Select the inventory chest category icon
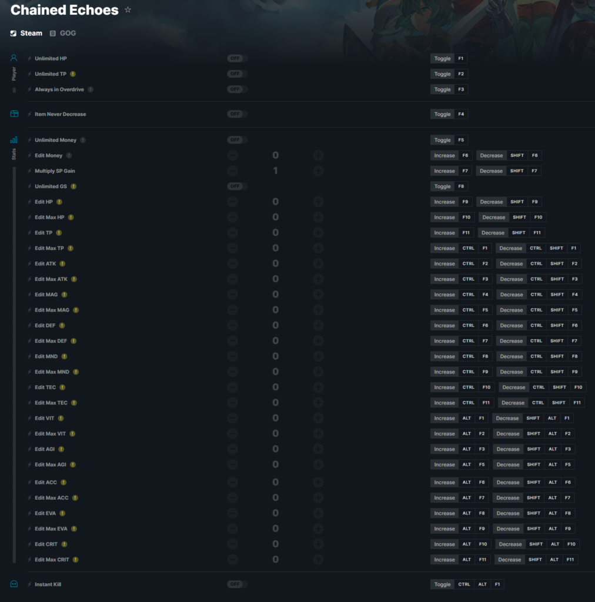Screen dimensions: 595x602 pos(14,113)
